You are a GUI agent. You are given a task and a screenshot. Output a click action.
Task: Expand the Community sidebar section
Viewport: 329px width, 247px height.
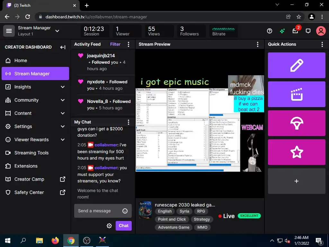pyautogui.click(x=63, y=100)
